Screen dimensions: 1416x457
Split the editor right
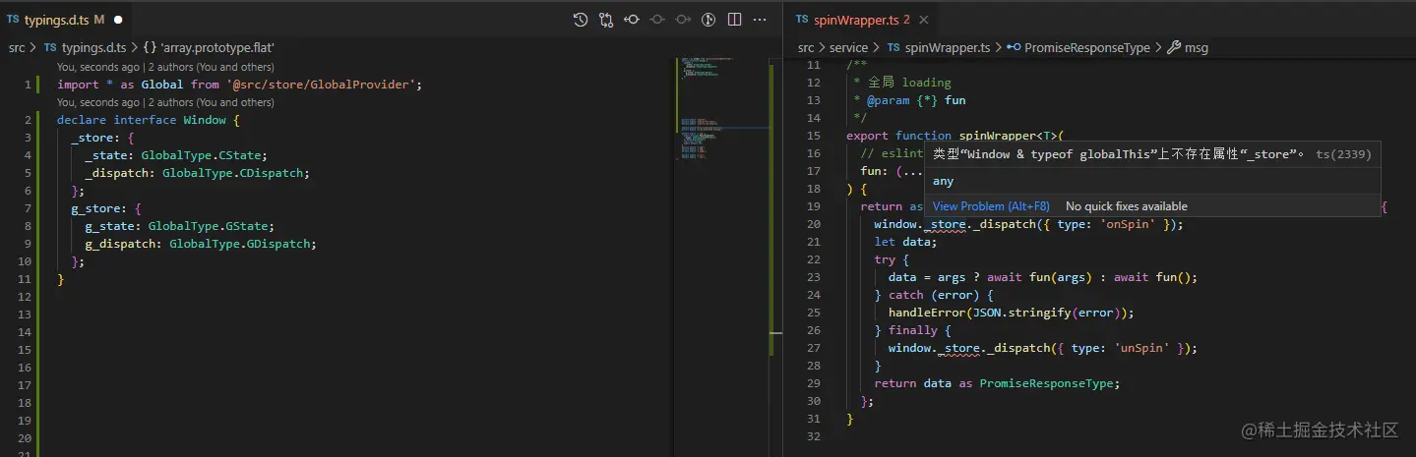click(734, 19)
